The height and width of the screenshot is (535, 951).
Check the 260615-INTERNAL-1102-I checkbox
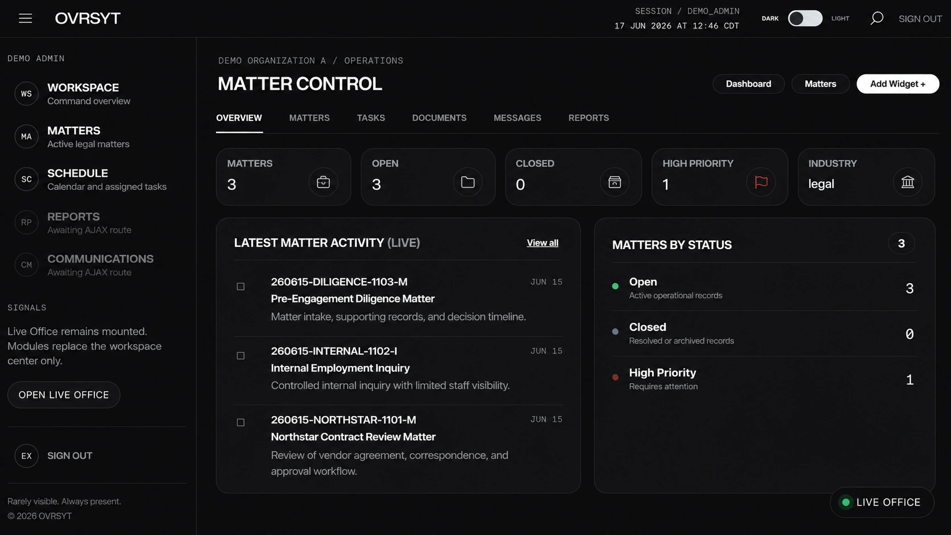241,356
